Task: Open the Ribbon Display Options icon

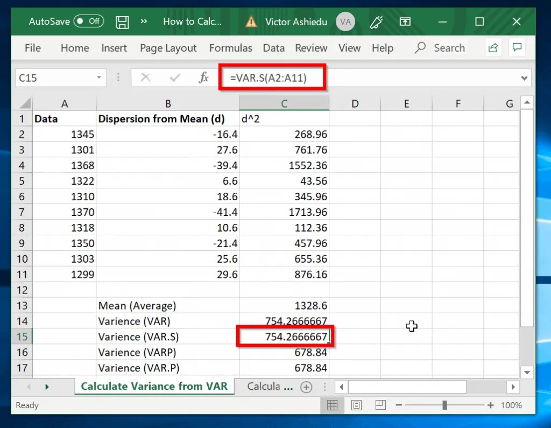Action: tap(405, 22)
